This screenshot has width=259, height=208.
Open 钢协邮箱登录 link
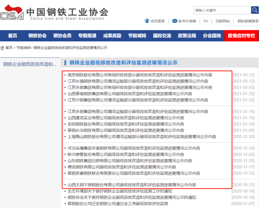(x=248, y=21)
